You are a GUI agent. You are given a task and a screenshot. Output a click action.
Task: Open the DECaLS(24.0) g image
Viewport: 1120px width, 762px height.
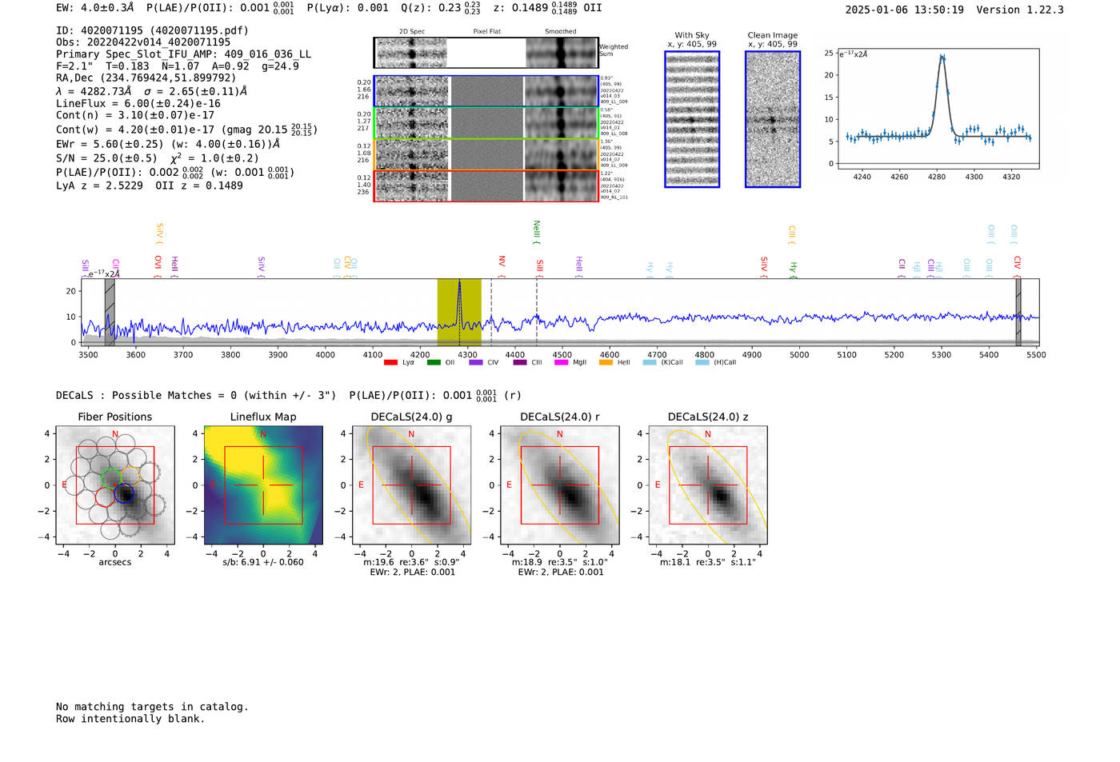tap(411, 485)
